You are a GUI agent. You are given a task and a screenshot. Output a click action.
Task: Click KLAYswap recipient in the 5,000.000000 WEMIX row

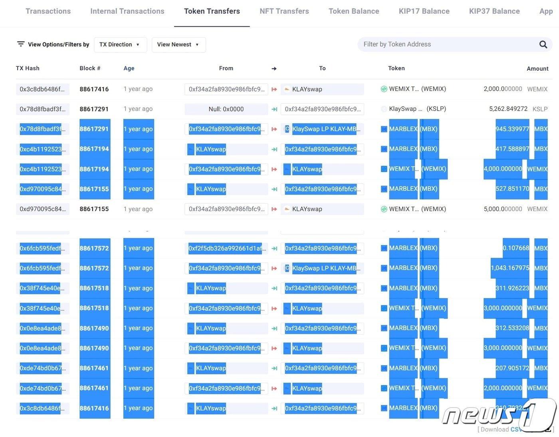(307, 209)
